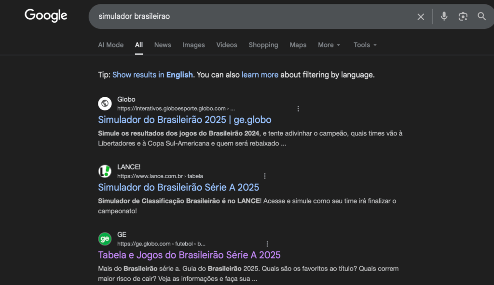Open the Tools dropdown
494x285 pixels.
click(365, 45)
